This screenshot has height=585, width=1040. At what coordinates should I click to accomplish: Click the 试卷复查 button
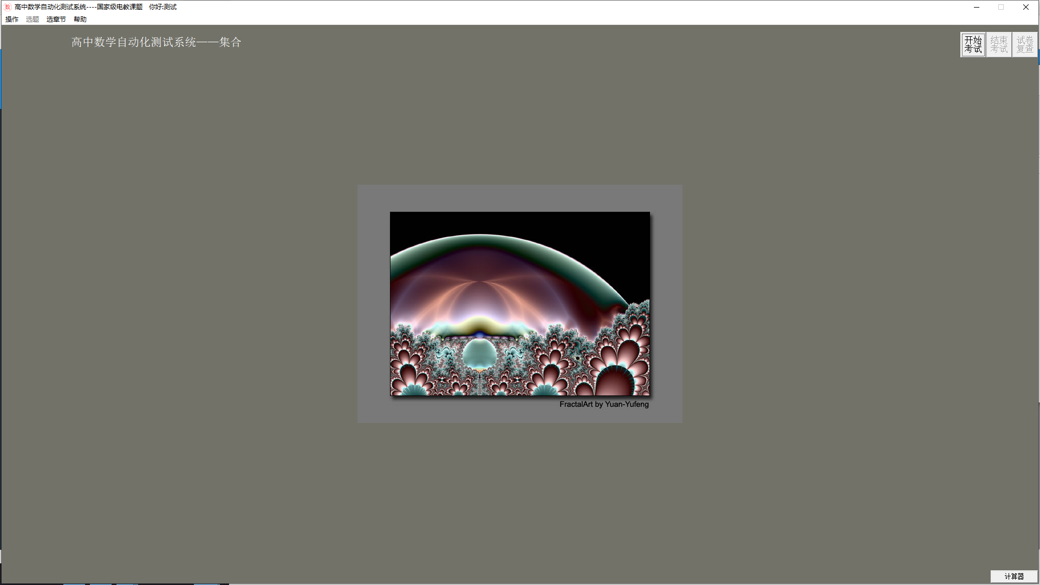point(1024,44)
